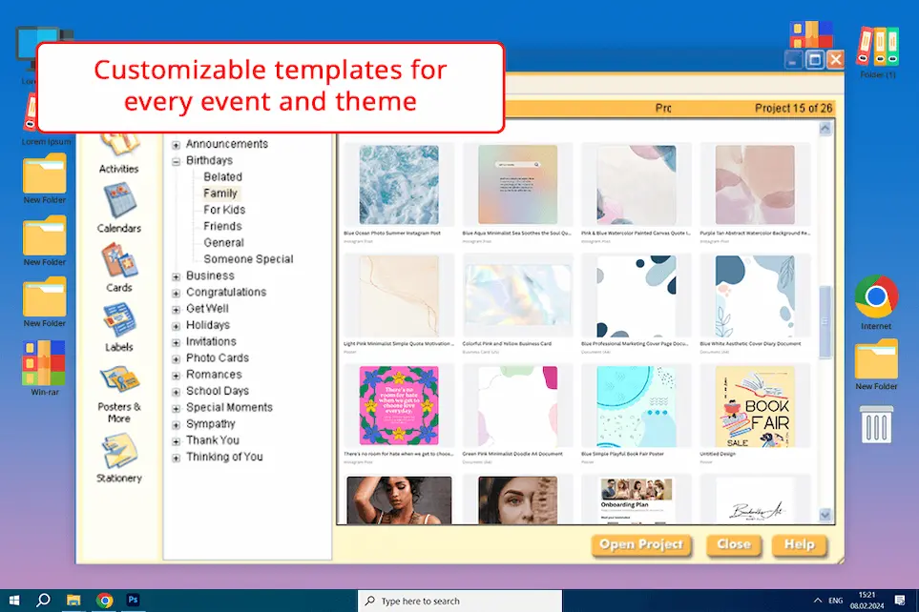The height and width of the screenshot is (612, 919).
Task: Open the Recycle Bin on the desktop
Action: (x=876, y=424)
